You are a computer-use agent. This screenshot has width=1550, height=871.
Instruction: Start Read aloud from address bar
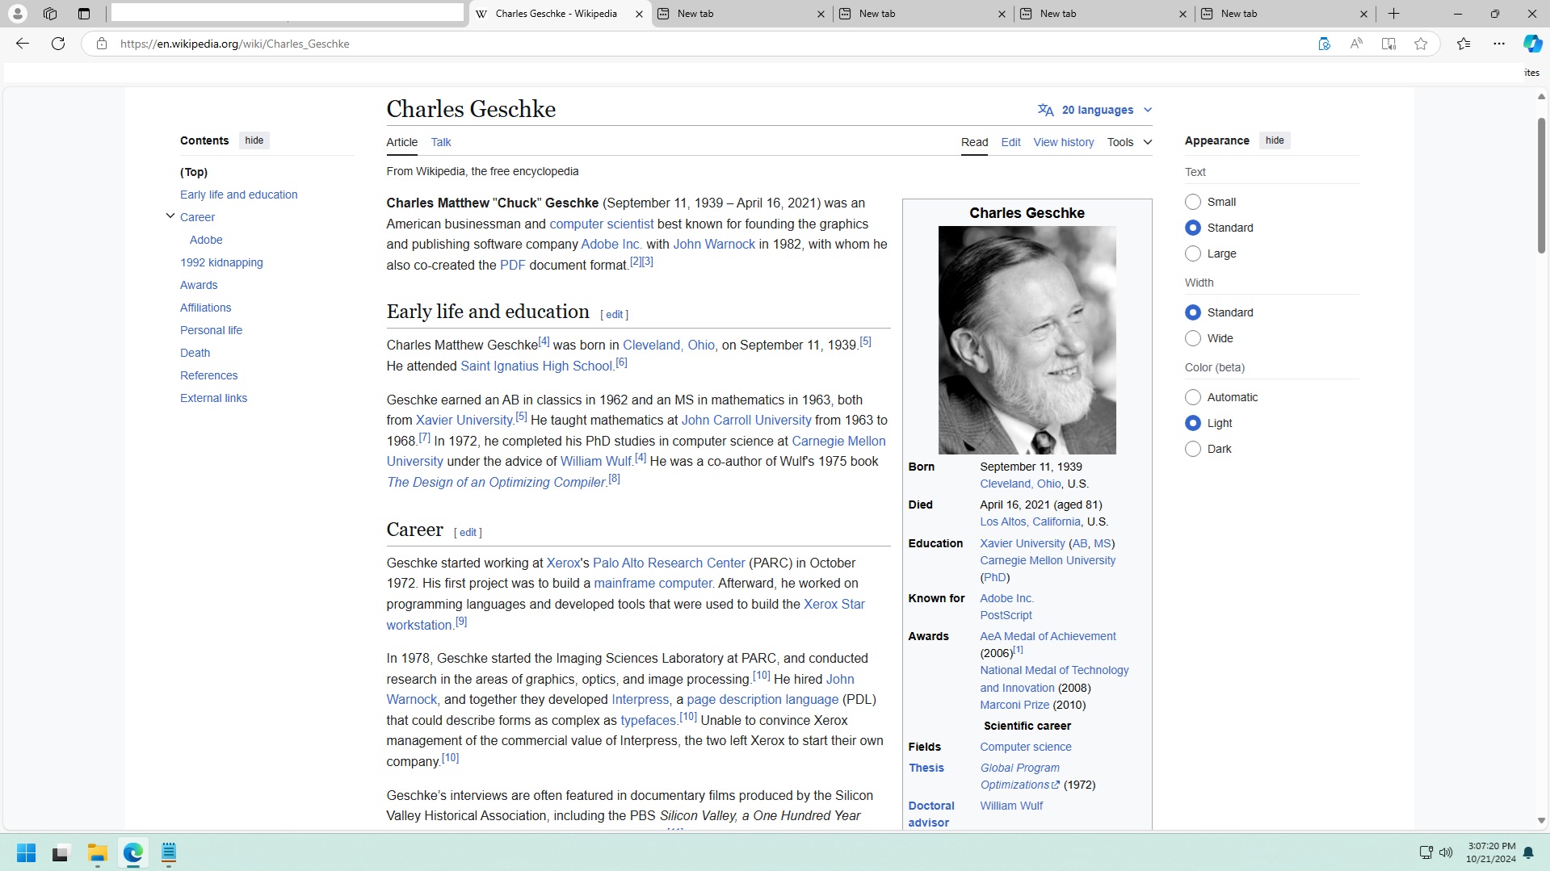pos(1356,44)
